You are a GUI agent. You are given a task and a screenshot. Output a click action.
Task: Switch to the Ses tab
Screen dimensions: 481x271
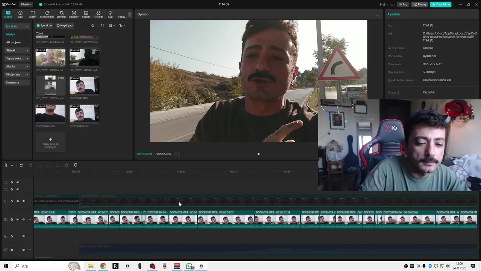tap(20, 14)
